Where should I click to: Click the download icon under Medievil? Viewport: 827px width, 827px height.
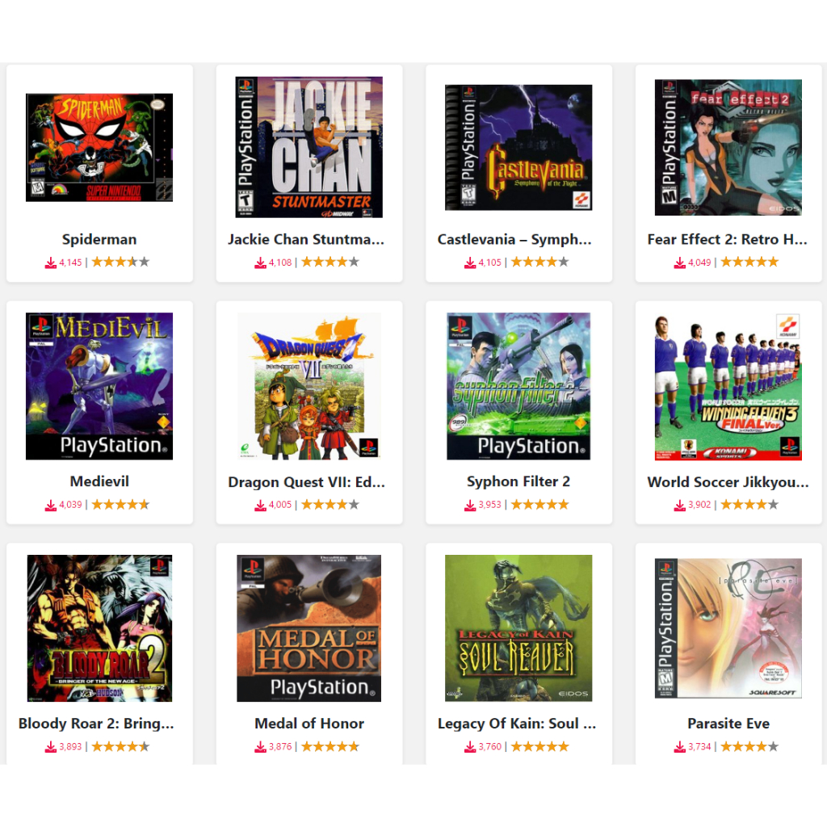click(51, 506)
